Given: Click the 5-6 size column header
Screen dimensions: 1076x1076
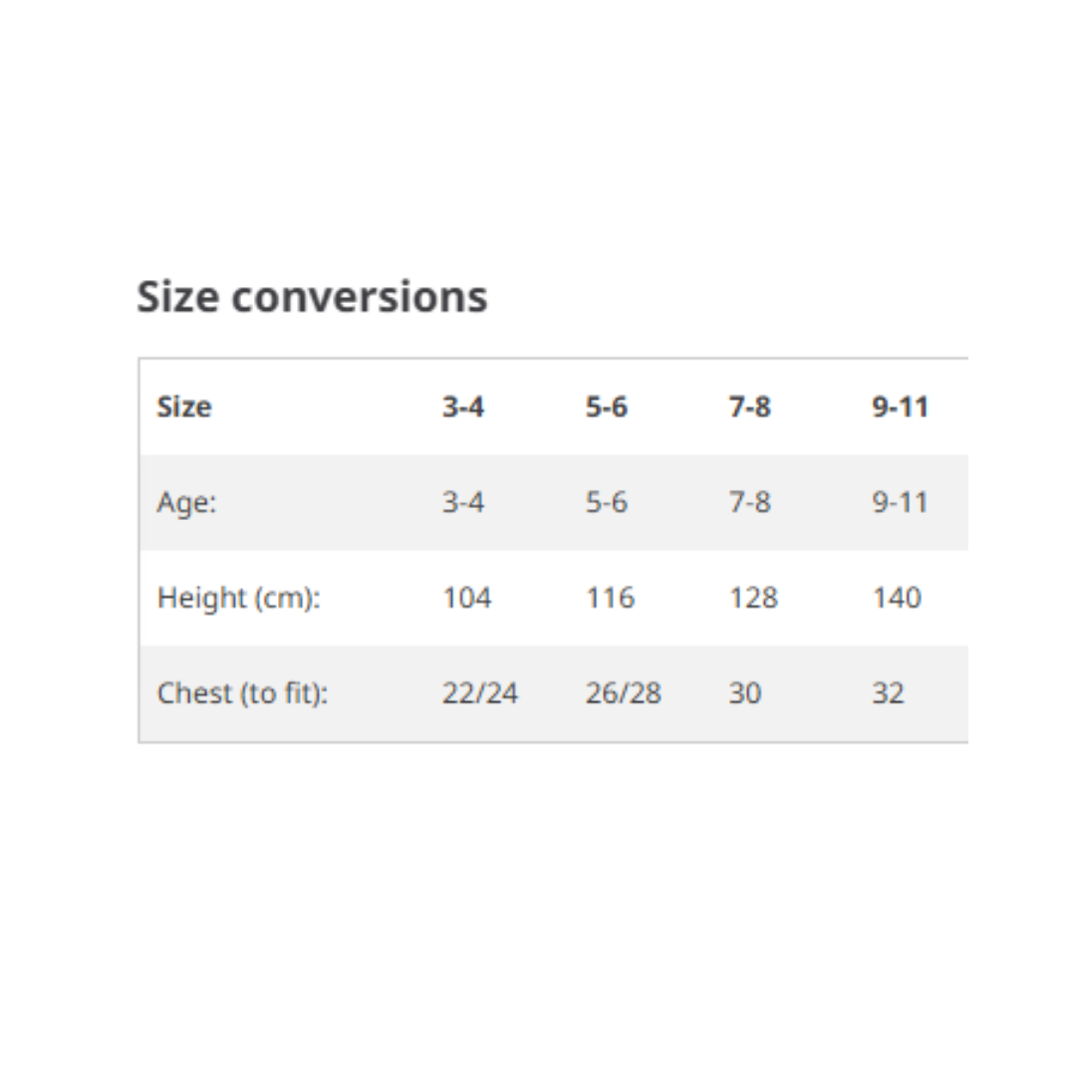Looking at the screenshot, I should click(606, 406).
